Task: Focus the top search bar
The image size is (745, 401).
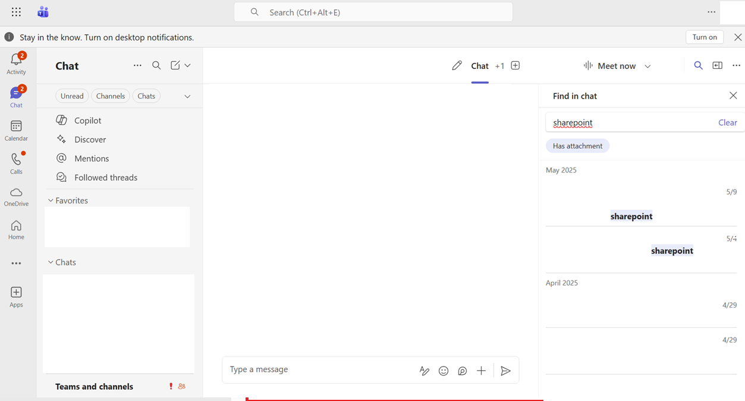Action: (x=373, y=12)
